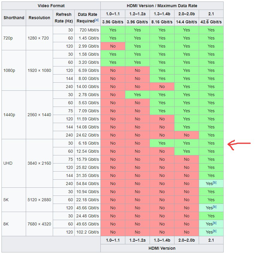Select the Resolution column header
The width and height of the screenshot is (256, 253).
click(39, 18)
